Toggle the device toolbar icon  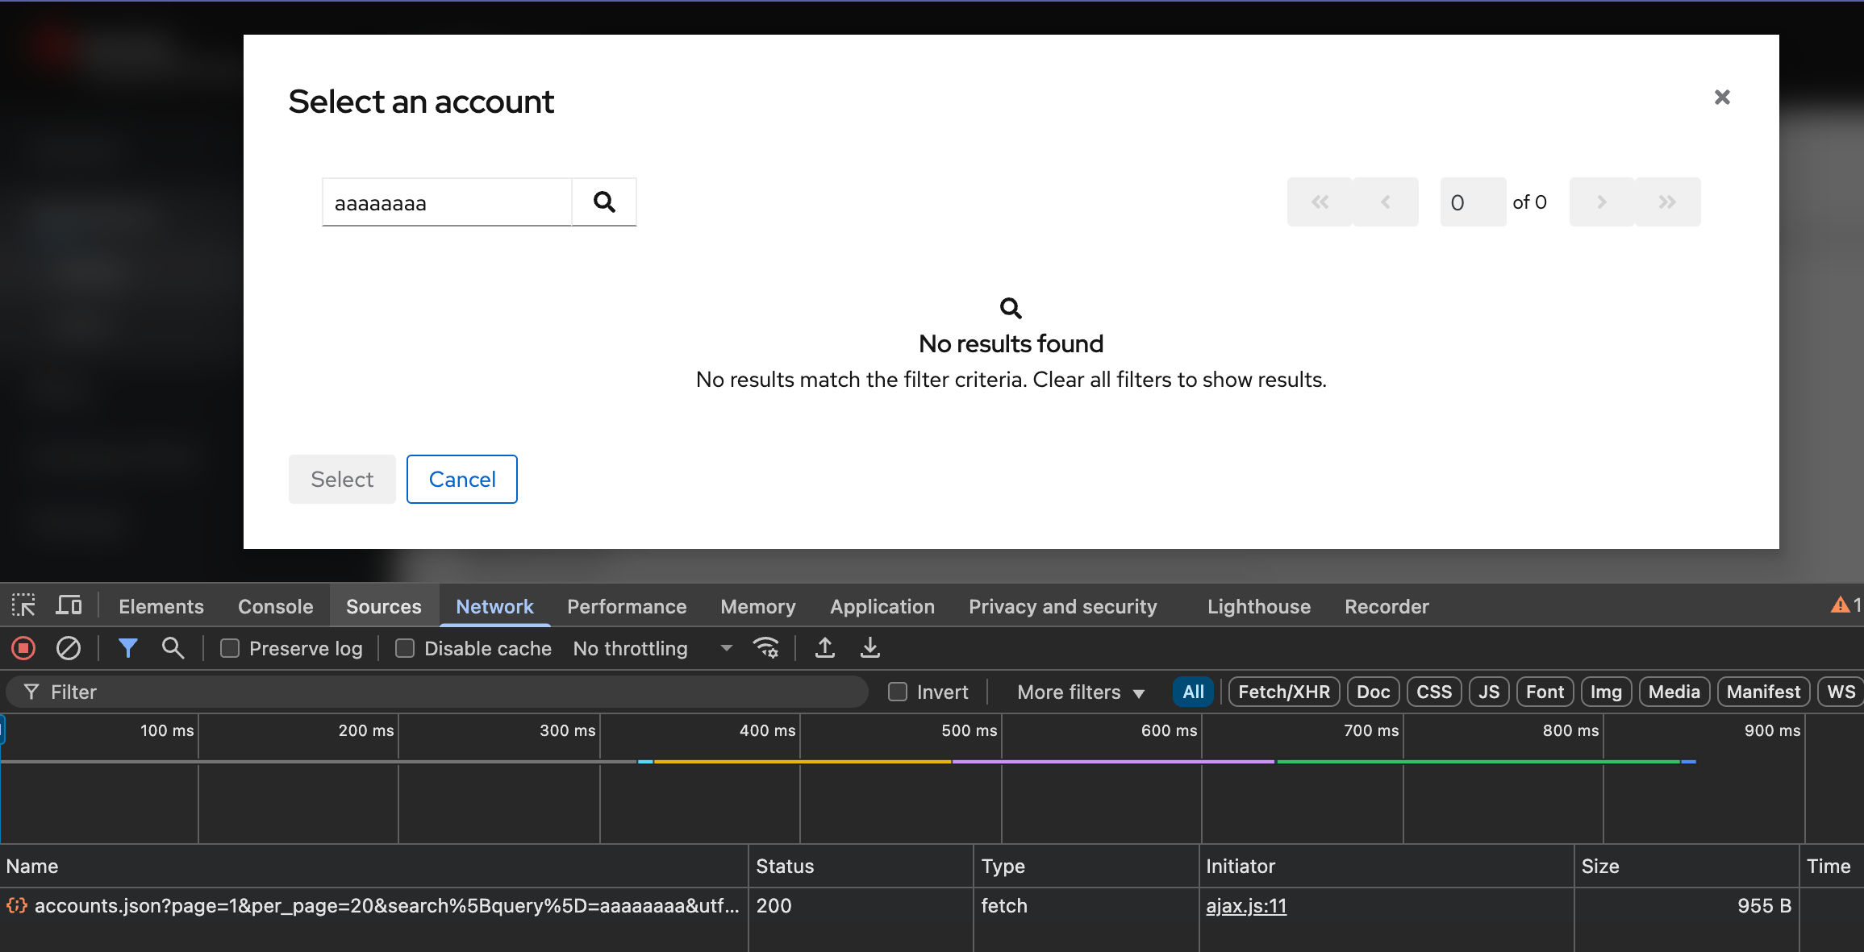click(69, 605)
